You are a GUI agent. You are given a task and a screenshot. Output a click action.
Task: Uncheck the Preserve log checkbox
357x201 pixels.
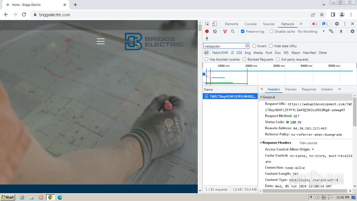pos(243,31)
